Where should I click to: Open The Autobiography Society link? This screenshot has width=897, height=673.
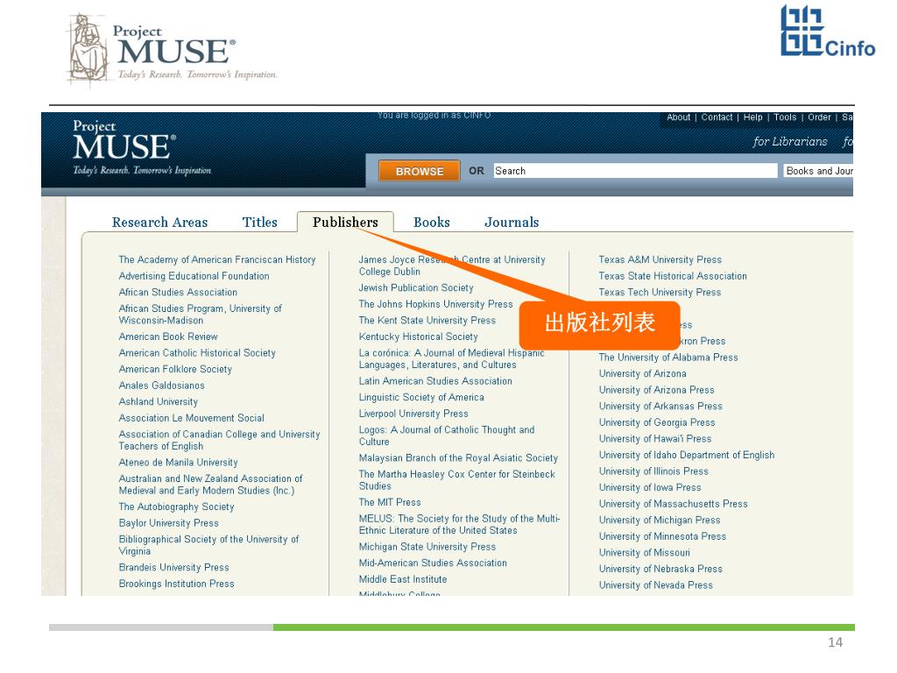[176, 507]
